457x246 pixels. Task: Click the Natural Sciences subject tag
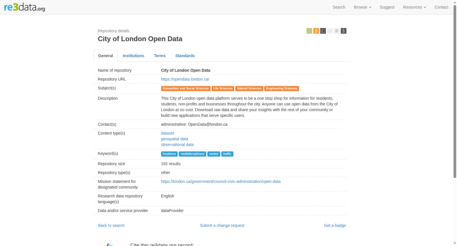pos(249,89)
